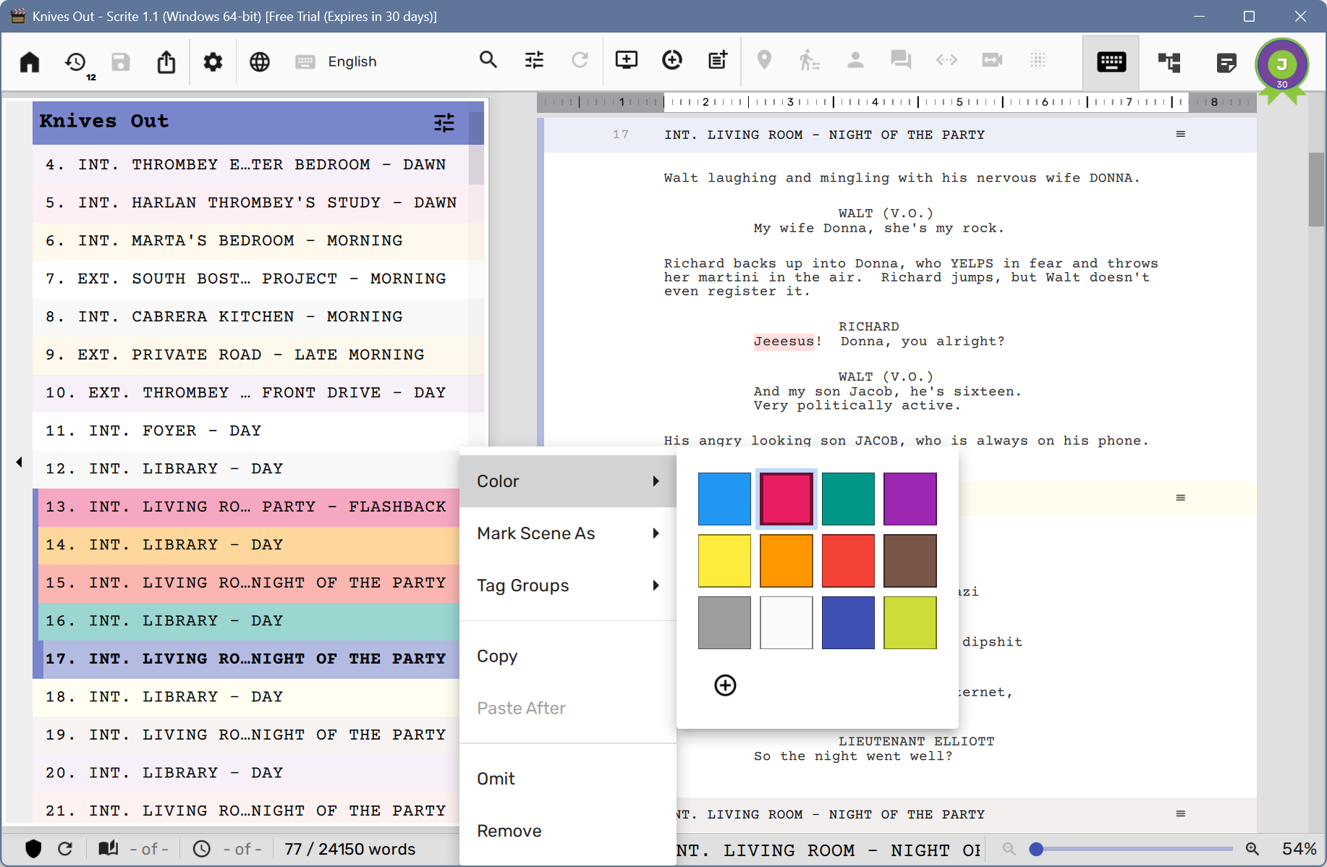The width and height of the screenshot is (1327, 867).
Task: Open the Export share icon
Action: pyautogui.click(x=166, y=62)
